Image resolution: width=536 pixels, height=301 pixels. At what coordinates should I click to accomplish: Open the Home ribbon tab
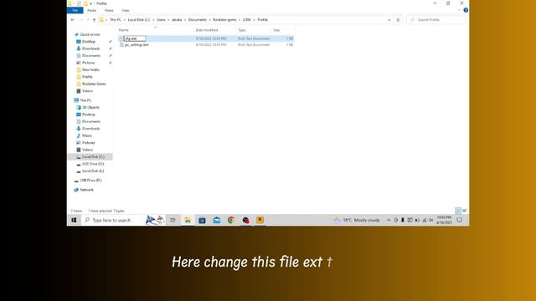coord(91,11)
